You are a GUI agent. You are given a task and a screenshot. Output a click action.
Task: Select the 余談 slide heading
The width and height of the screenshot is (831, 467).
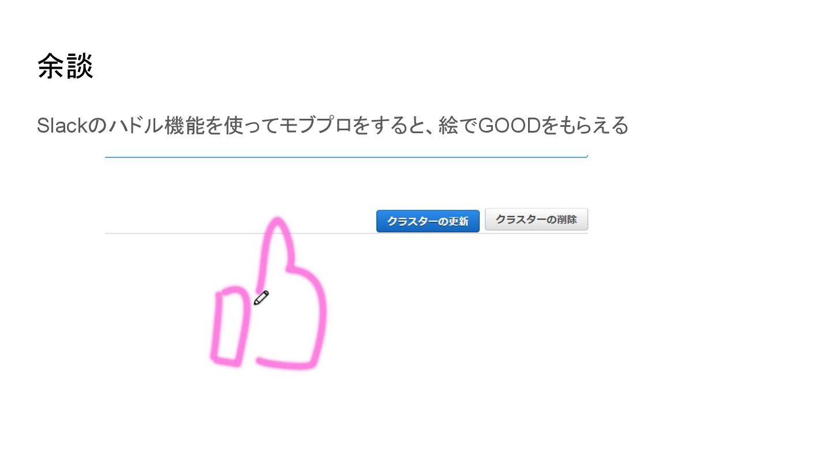(x=65, y=66)
